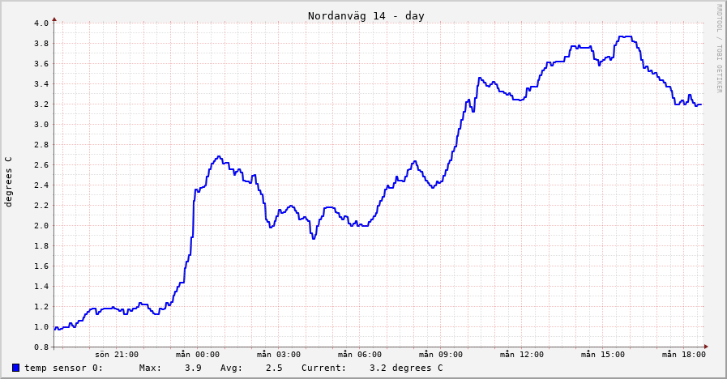Click the Current 3.2 degrees C reading
The width and height of the screenshot is (727, 379).
coord(405,368)
